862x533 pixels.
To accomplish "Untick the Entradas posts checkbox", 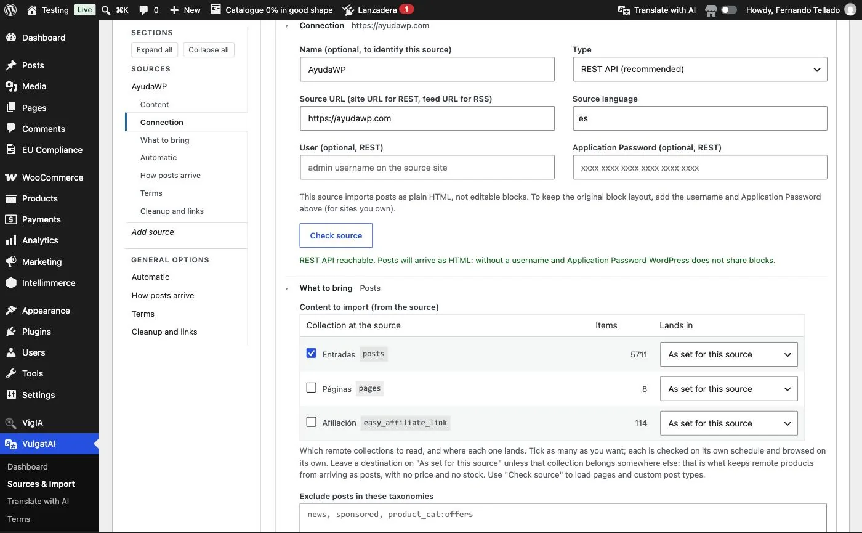I will [312, 354].
